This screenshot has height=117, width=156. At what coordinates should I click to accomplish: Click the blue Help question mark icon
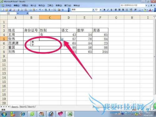click(x=63, y=10)
